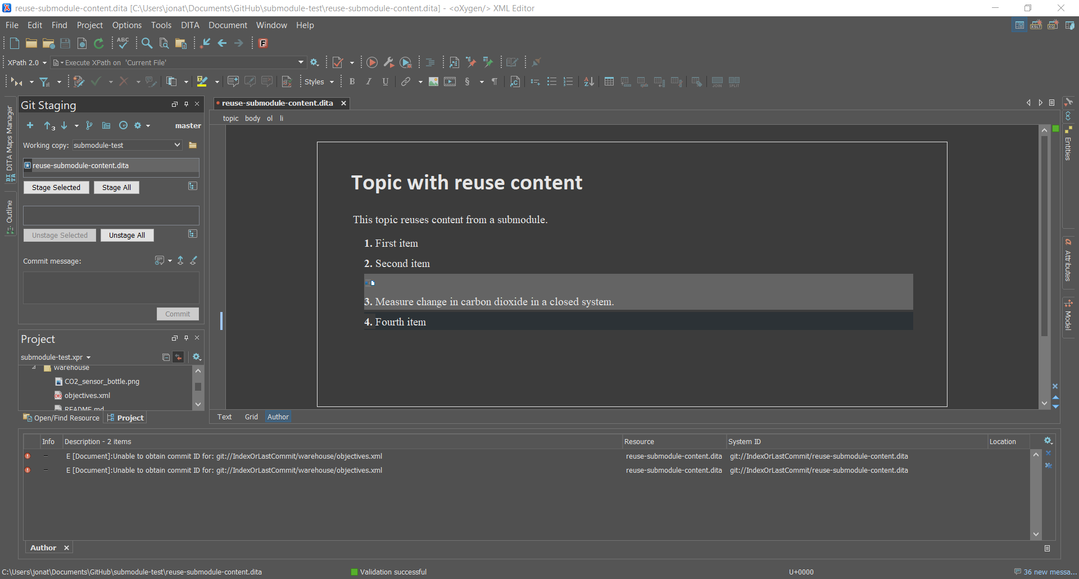1079x579 pixels.
Task: Switch unstaged files to tree view
Action: 192,186
